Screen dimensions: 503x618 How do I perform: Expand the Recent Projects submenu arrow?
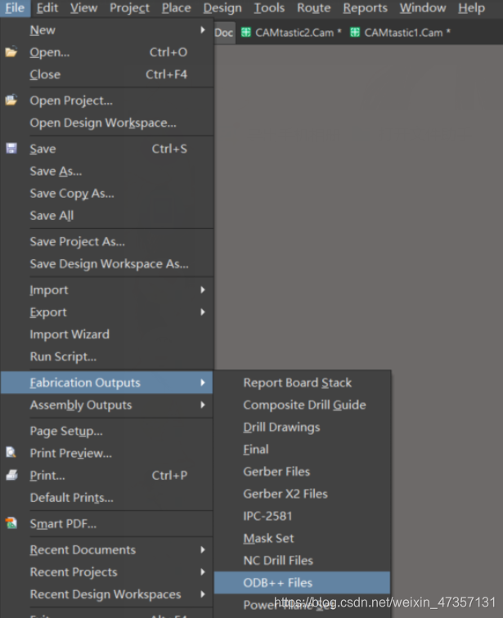(x=203, y=571)
